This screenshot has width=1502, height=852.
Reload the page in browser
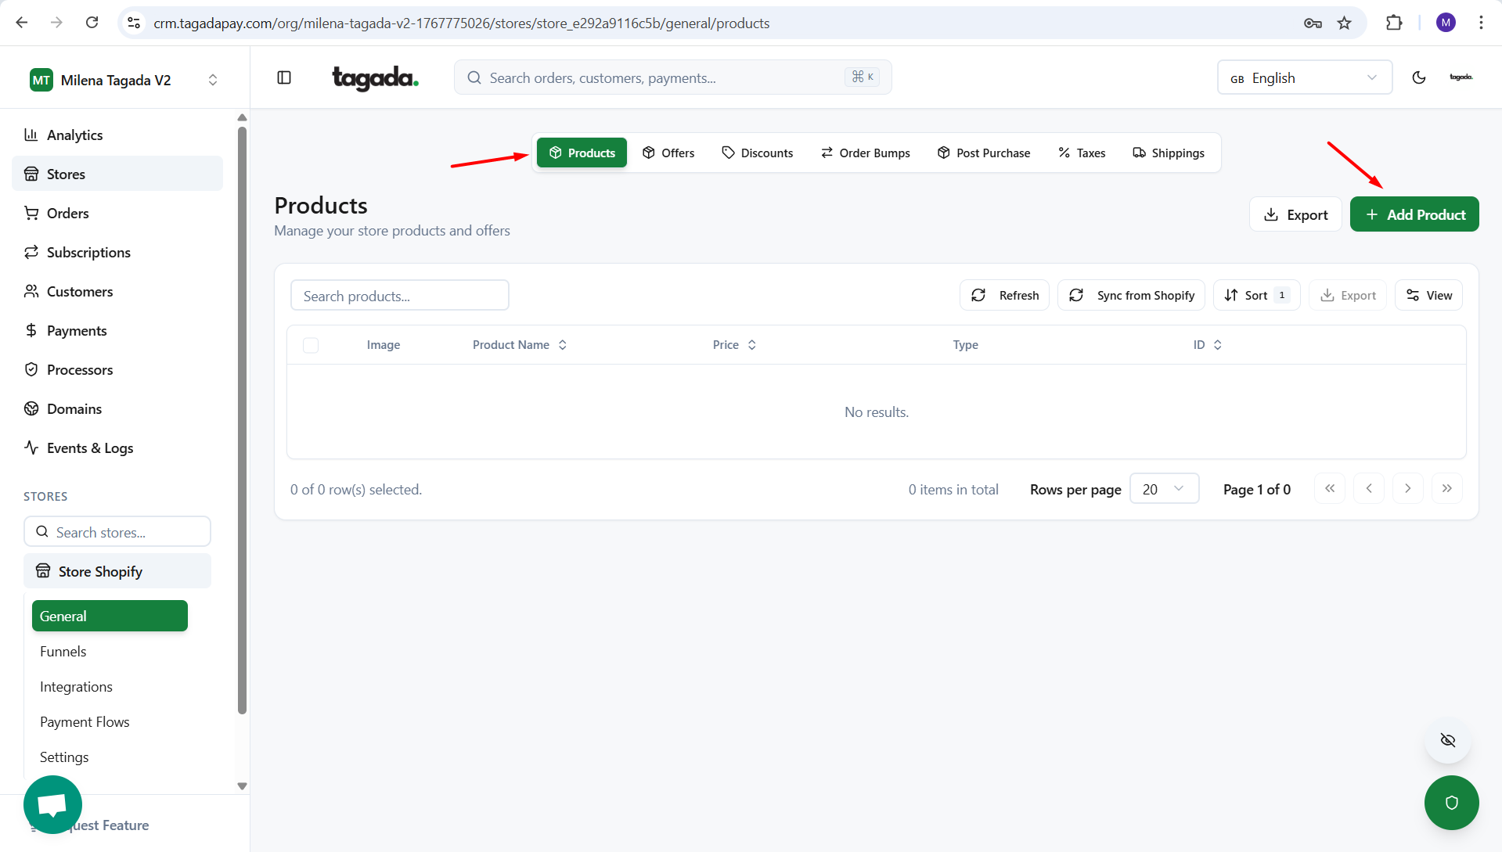coord(92,23)
